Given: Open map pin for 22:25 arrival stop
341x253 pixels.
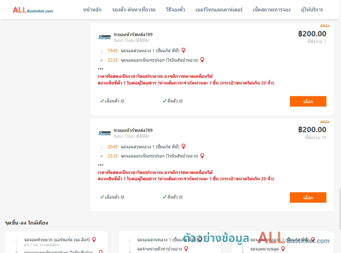Looking at the screenshot, I should coord(202,60).
